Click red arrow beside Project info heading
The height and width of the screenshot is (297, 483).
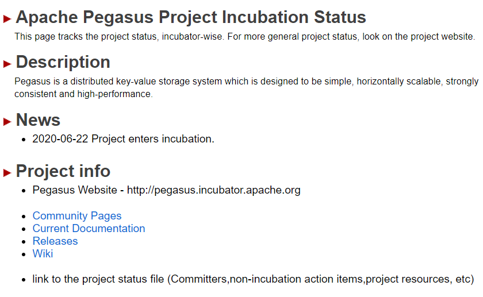(7, 173)
